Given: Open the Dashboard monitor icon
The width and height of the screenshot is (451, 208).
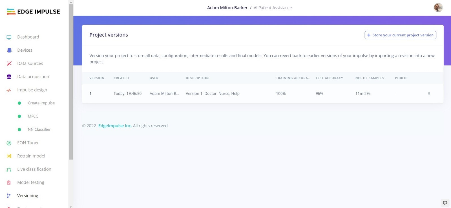Looking at the screenshot, I should pos(9,37).
